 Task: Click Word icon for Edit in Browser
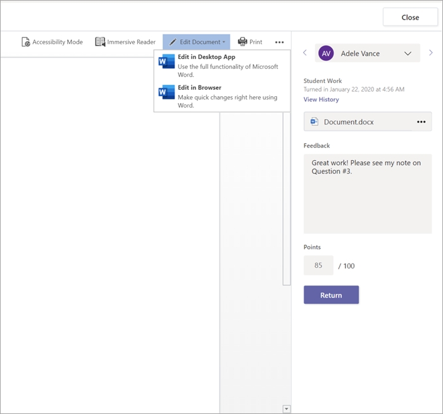pyautogui.click(x=166, y=92)
